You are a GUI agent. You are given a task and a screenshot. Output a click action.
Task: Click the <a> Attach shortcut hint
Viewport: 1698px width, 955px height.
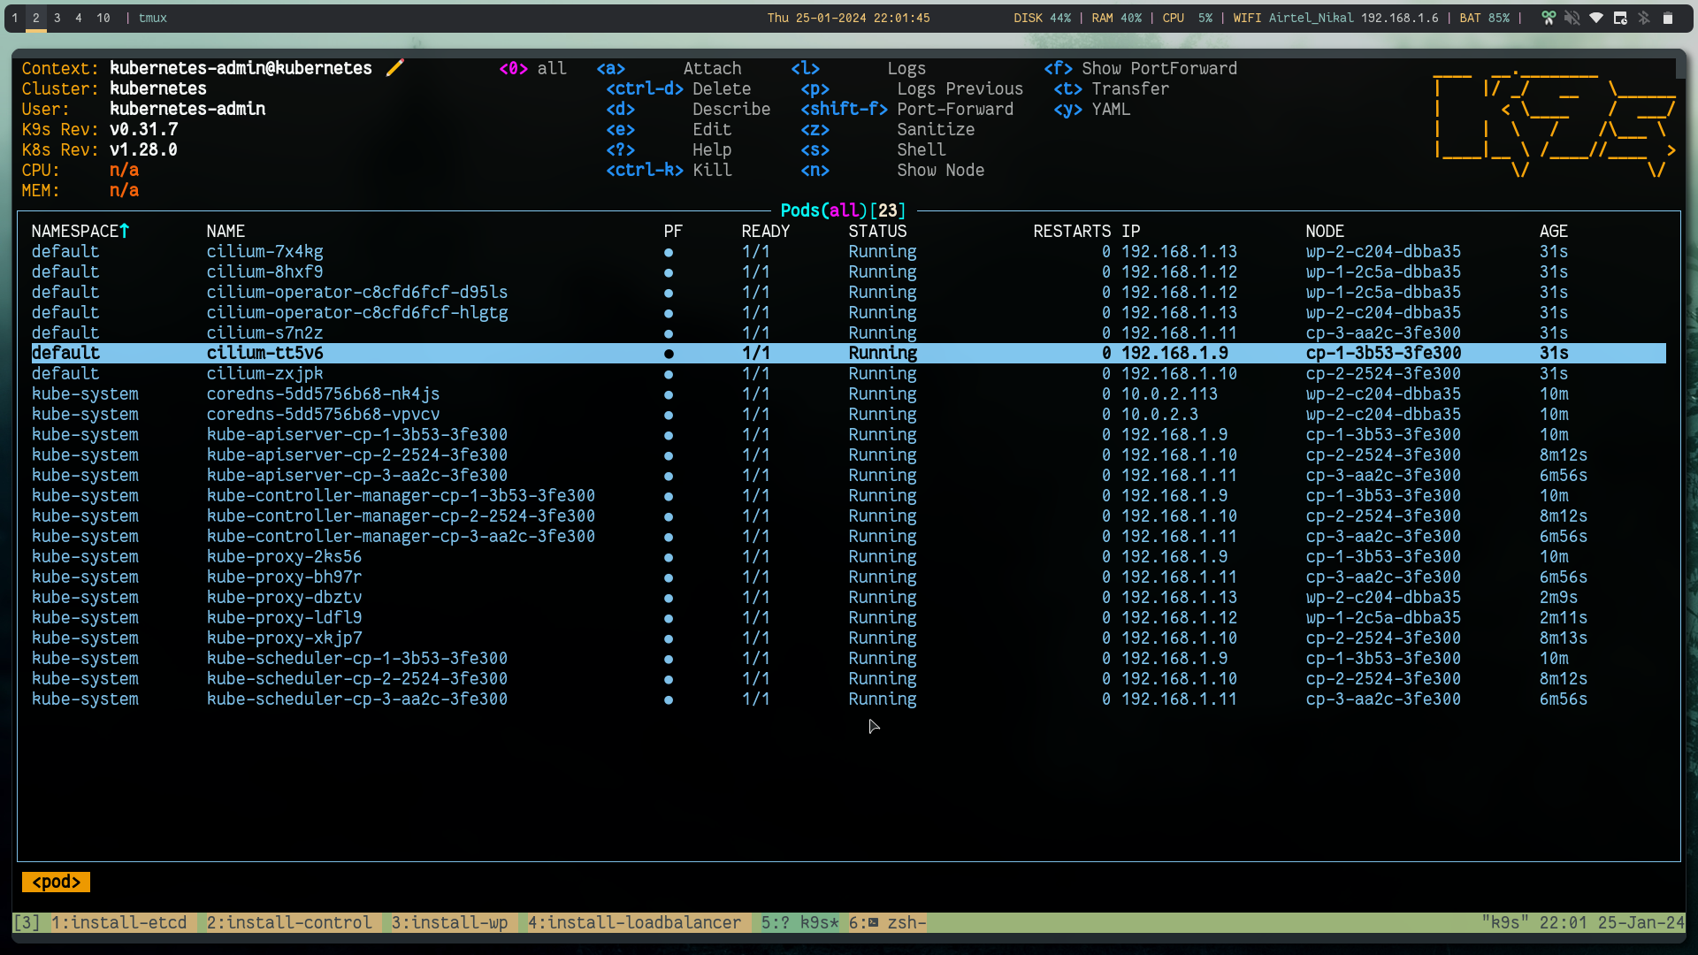point(669,68)
